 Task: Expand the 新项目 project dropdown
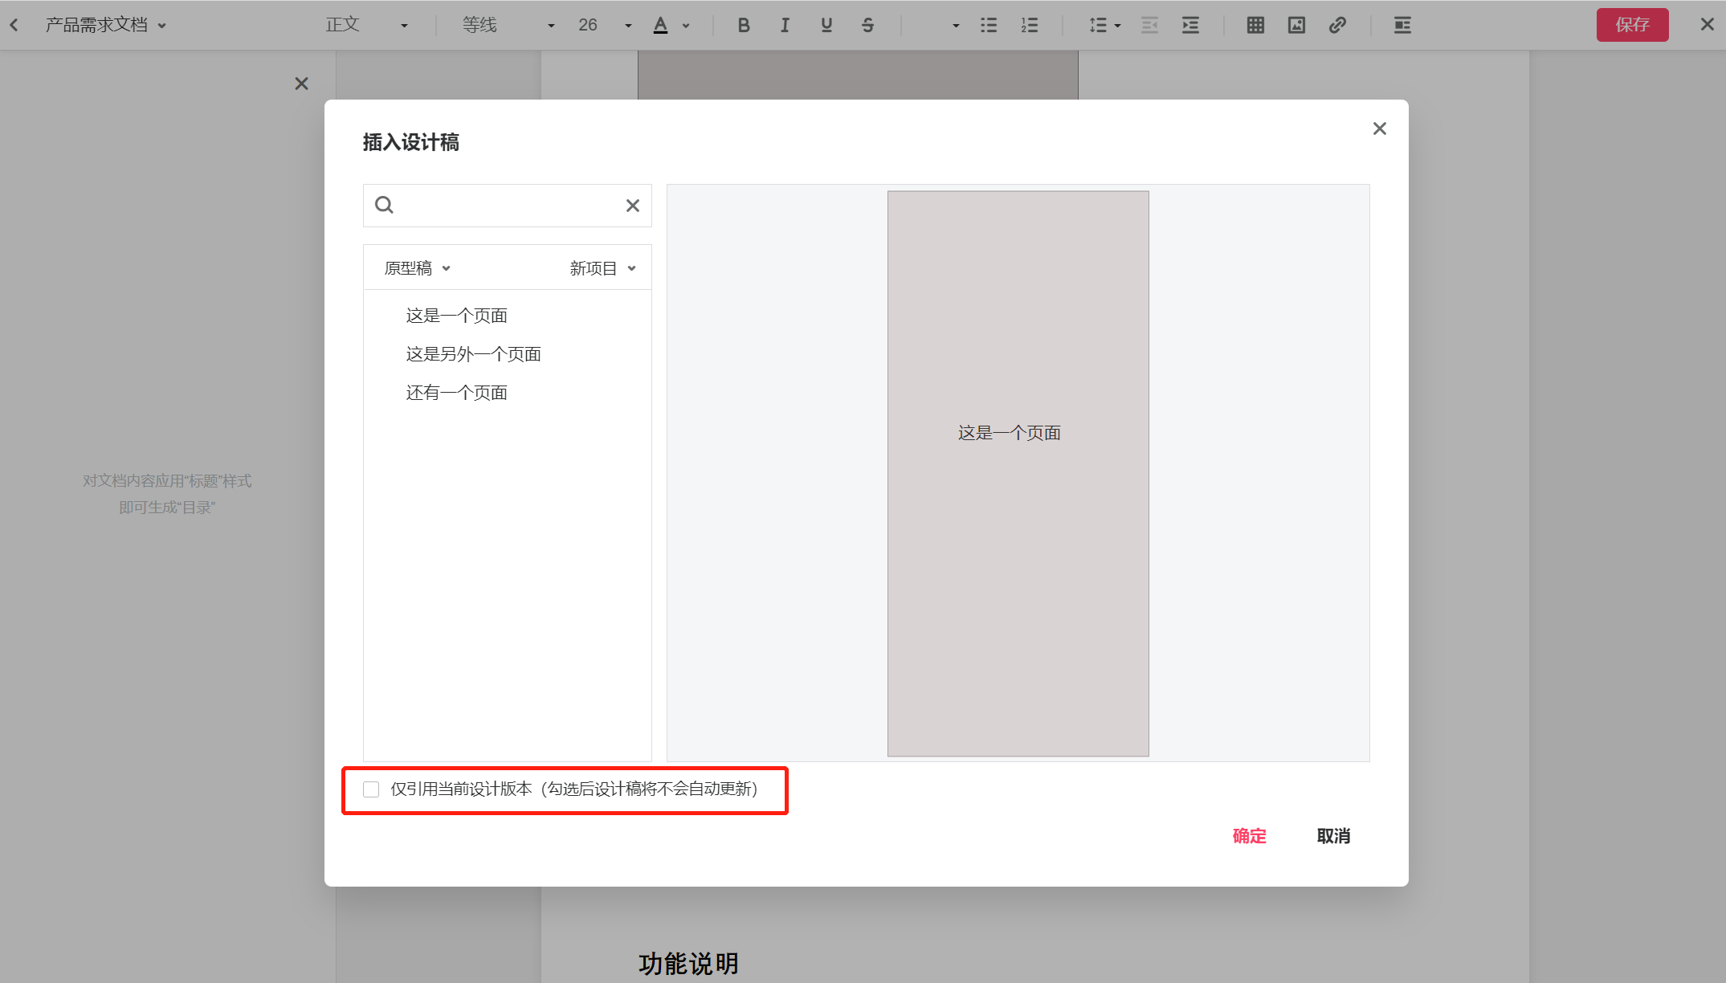(x=602, y=268)
